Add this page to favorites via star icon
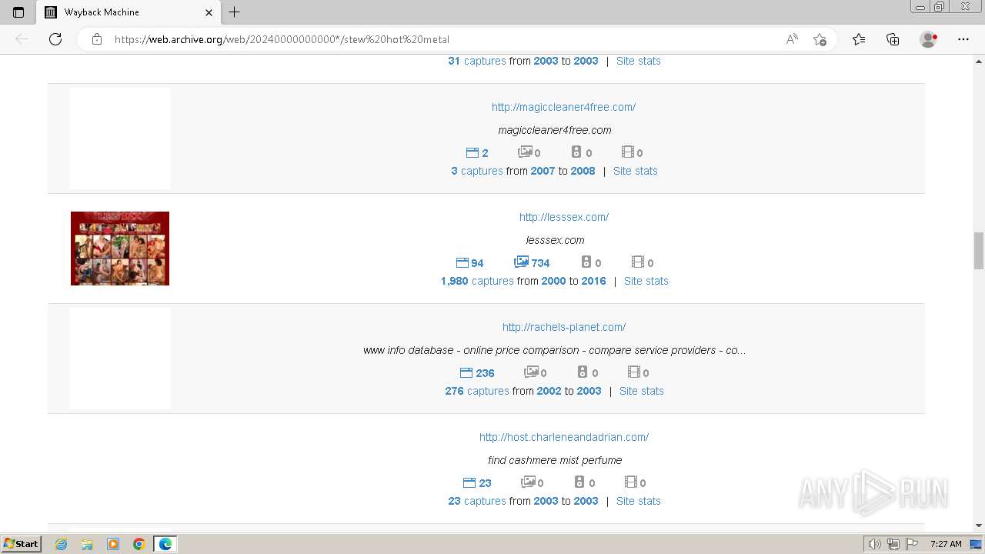 [820, 39]
